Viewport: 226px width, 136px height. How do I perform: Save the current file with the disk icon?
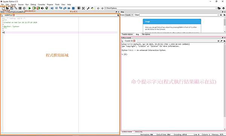[x=12, y=8]
